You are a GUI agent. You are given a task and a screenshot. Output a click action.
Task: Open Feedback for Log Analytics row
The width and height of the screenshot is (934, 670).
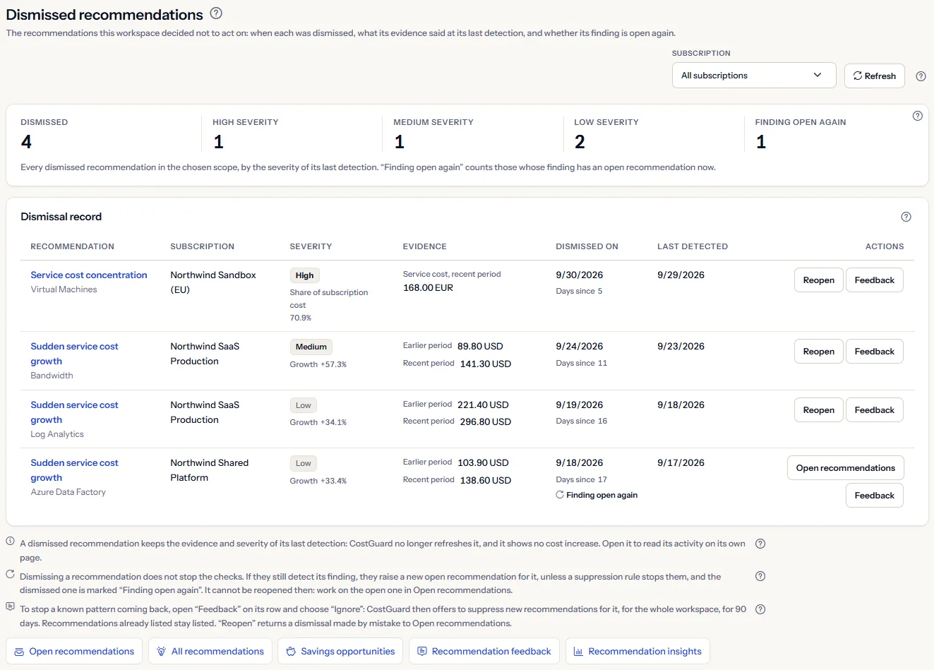pos(874,410)
